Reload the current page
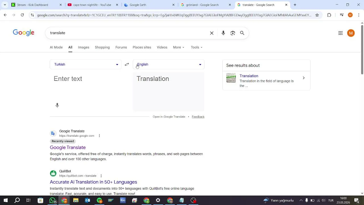 click(22, 15)
